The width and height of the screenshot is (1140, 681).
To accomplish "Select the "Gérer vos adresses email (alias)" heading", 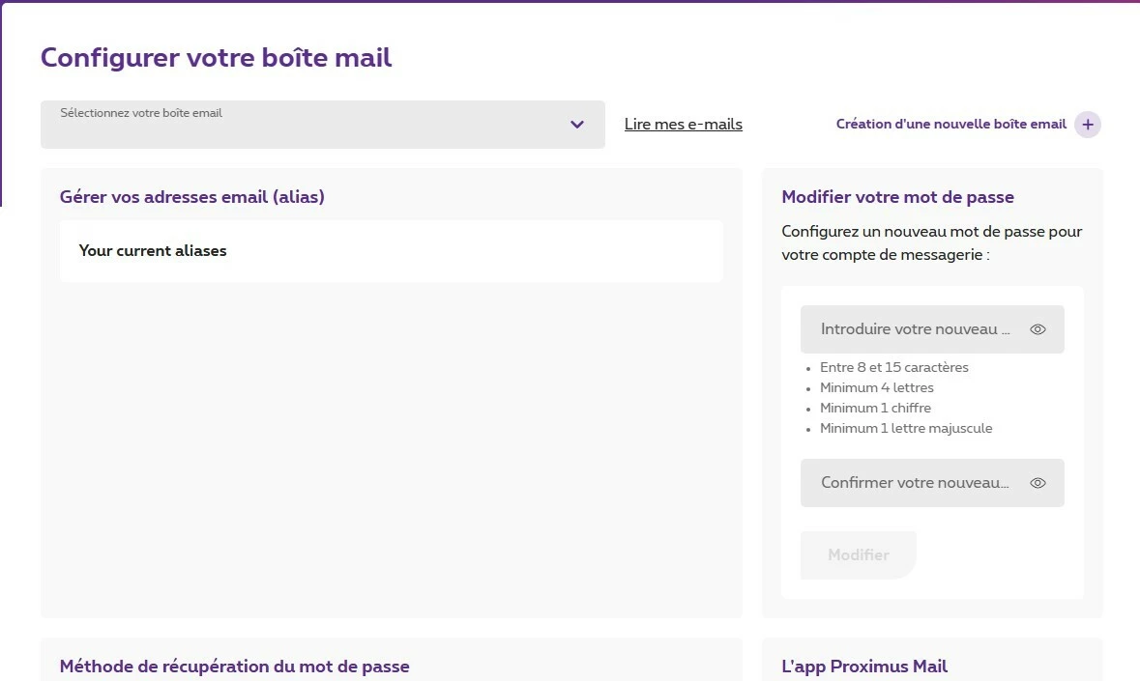I will [192, 197].
